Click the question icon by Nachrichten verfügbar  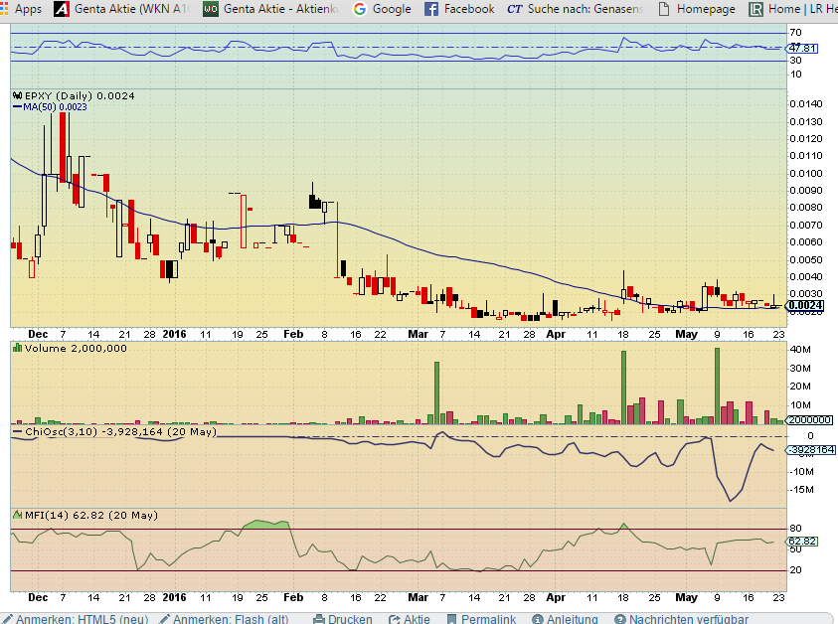pyautogui.click(x=620, y=619)
